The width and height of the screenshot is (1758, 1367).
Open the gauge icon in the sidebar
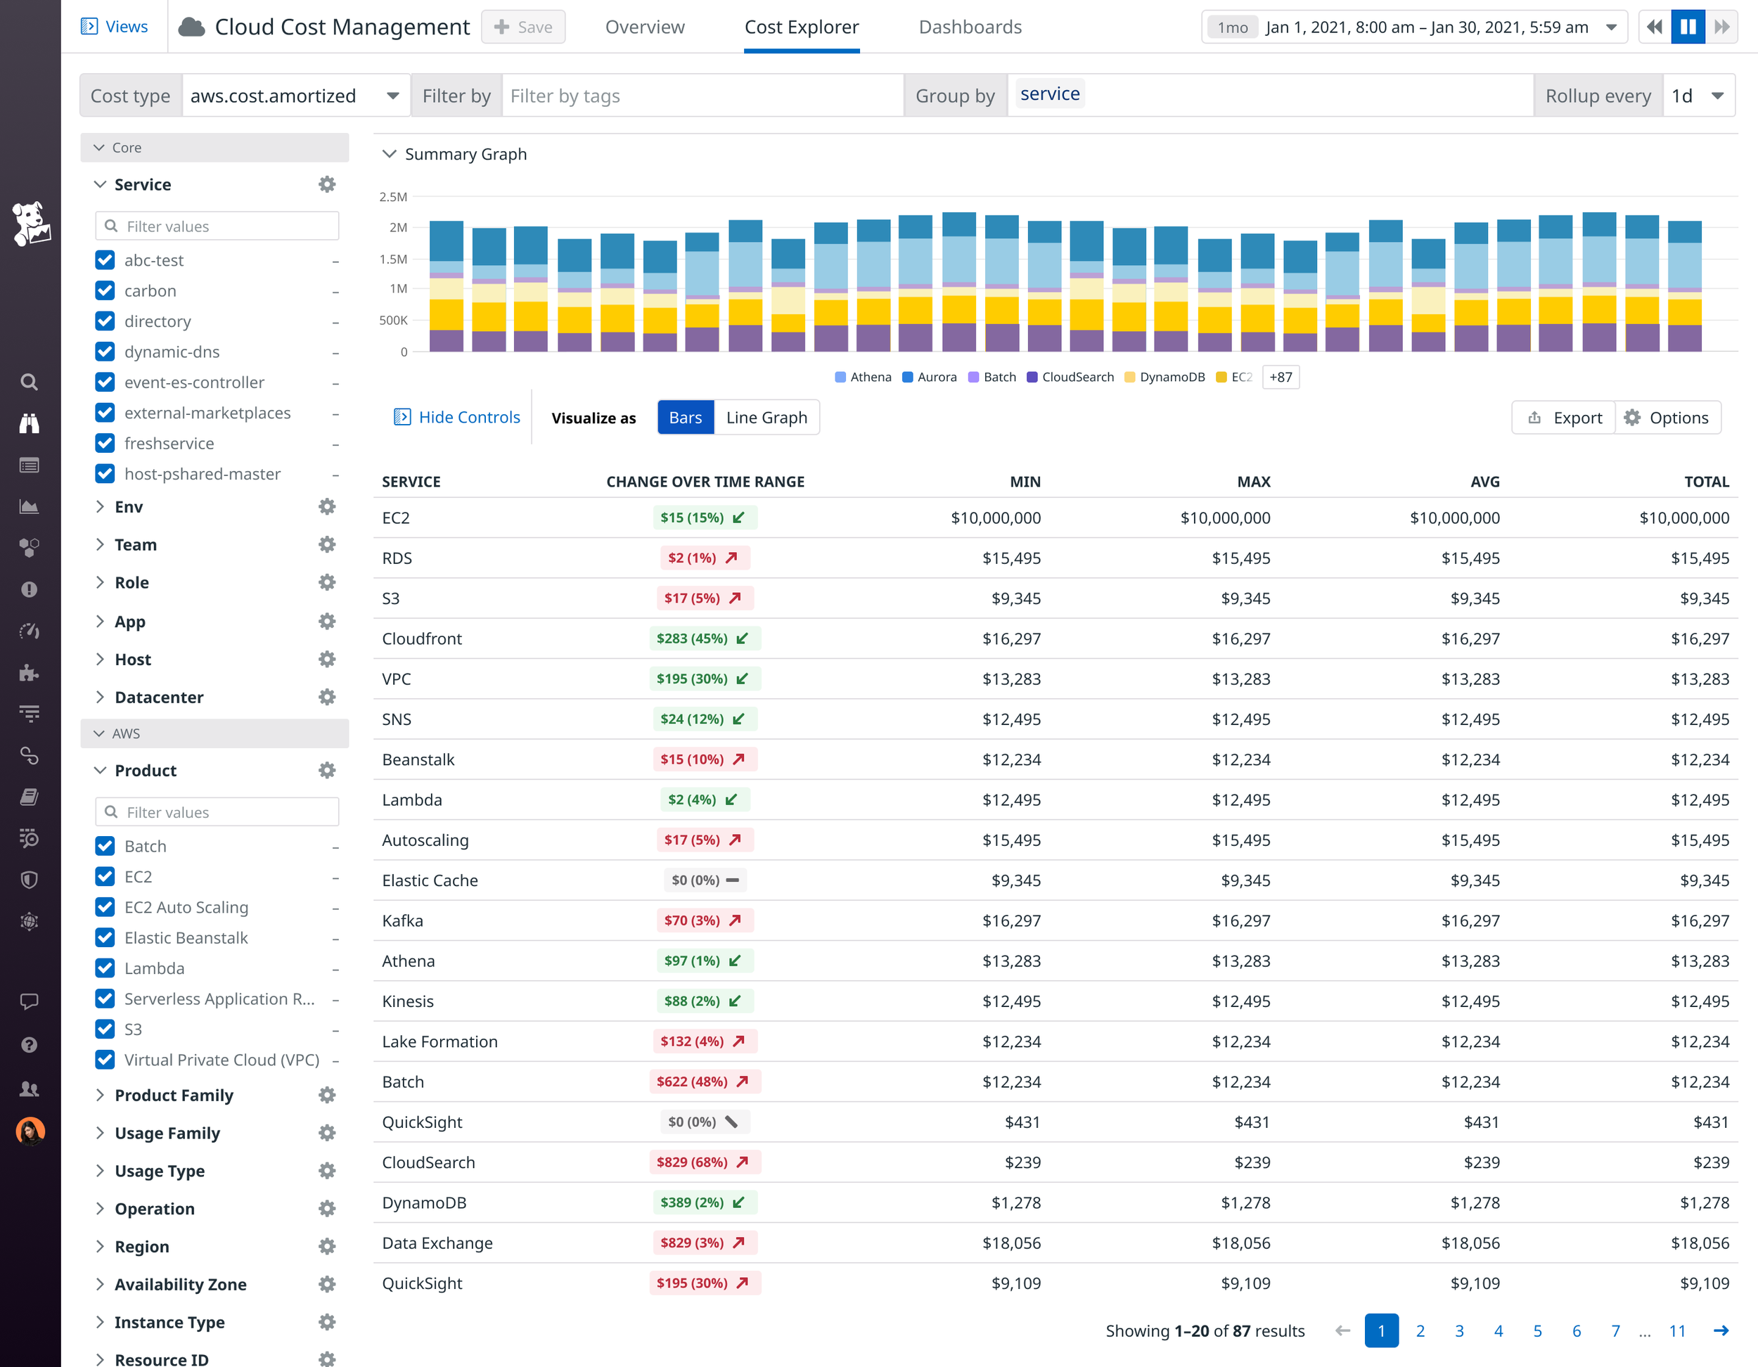click(x=29, y=631)
